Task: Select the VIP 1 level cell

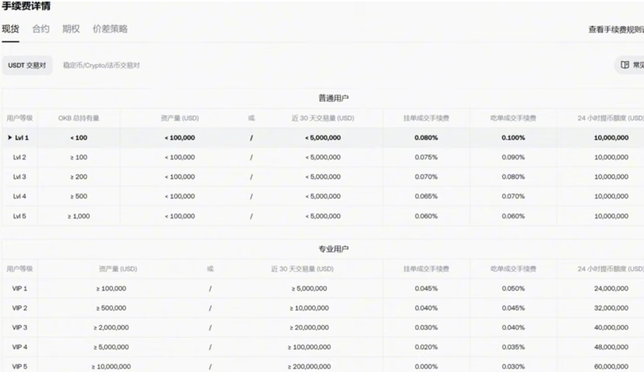Action: (19, 288)
